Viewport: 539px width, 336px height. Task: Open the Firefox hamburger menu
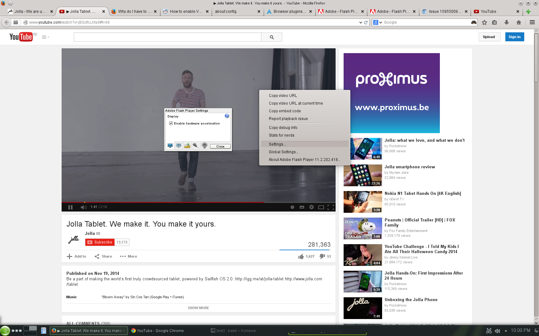(x=532, y=22)
